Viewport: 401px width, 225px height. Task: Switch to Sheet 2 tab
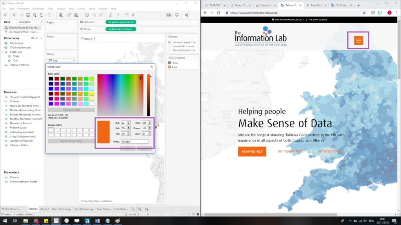45,209
